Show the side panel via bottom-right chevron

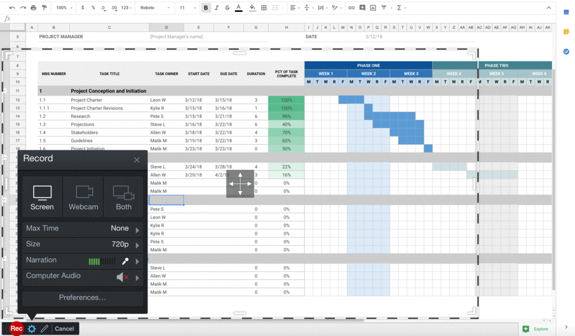566,327
